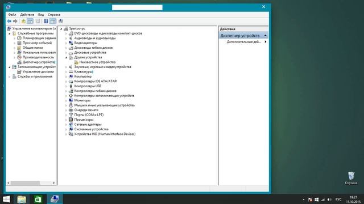Click the Сетевые адаптеры network icon
This screenshot has height=204, width=364.
click(x=71, y=125)
